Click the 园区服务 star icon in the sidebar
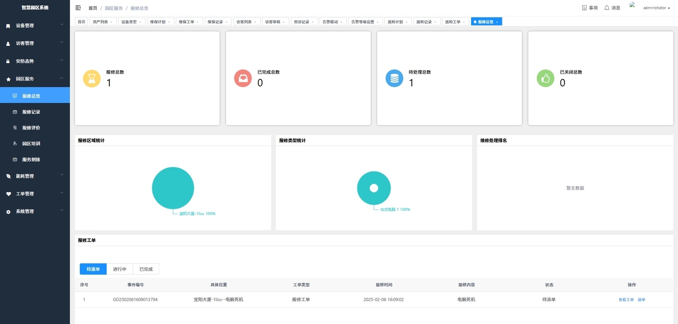 tap(8, 79)
